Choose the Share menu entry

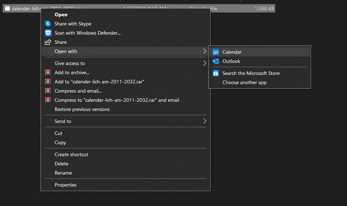[126, 42]
